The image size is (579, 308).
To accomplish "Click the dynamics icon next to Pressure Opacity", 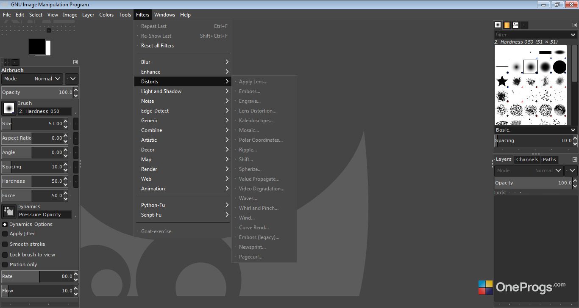I will [9, 212].
